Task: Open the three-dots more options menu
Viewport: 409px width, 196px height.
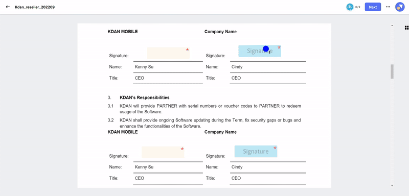Action: click(388, 7)
